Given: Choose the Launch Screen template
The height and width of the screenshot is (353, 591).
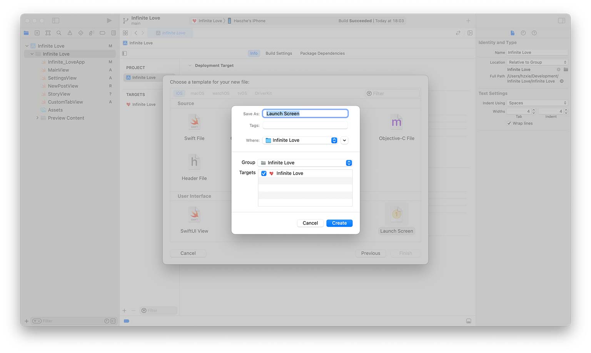Looking at the screenshot, I should click(397, 219).
